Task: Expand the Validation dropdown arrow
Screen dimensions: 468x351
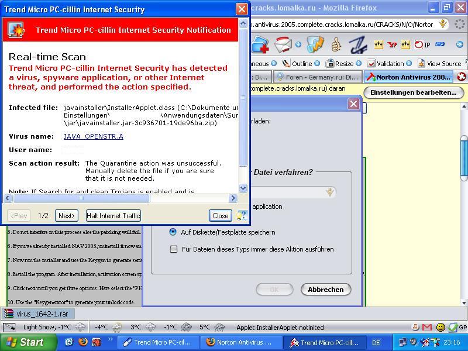Action: 409,64
